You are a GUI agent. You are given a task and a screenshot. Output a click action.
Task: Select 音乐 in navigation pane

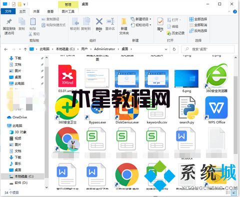pyautogui.click(x=15, y=163)
